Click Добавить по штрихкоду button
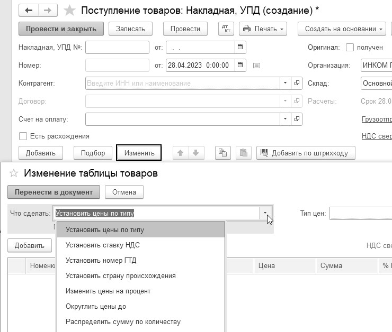Image resolution: width=392 pixels, height=332 pixels. click(x=306, y=153)
